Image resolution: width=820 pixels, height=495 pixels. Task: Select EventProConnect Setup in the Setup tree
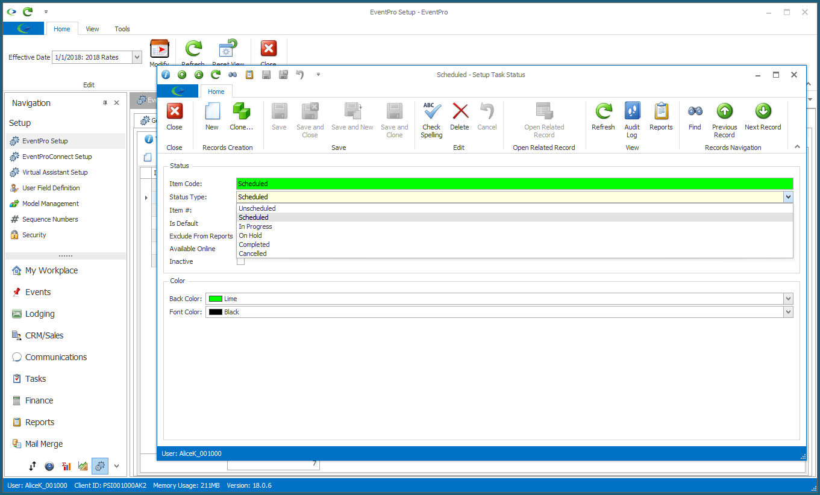[x=66, y=157]
